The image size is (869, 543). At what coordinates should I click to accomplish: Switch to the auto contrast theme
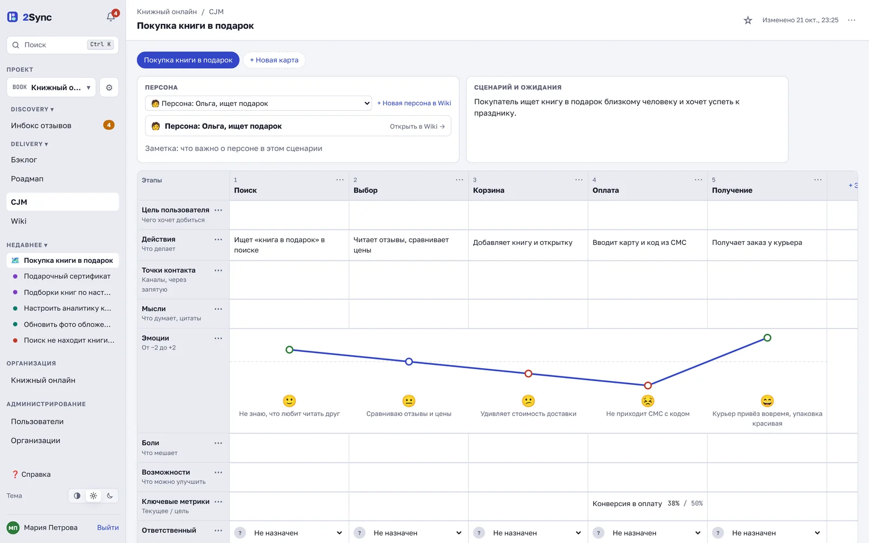point(77,496)
